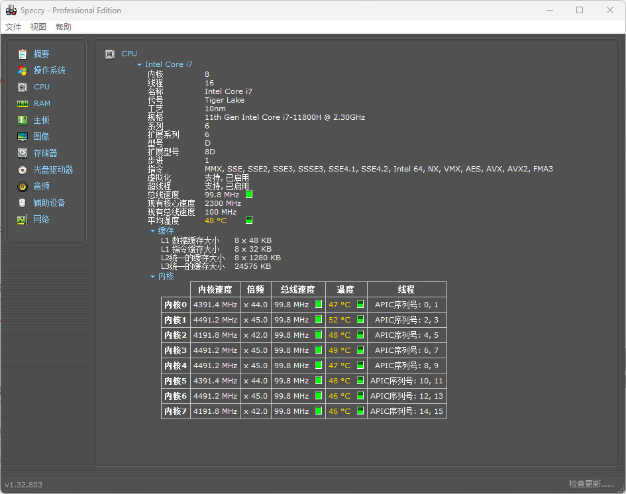The image size is (626, 494).
Task: Click the v1.32.803 version text
Action: (x=24, y=485)
